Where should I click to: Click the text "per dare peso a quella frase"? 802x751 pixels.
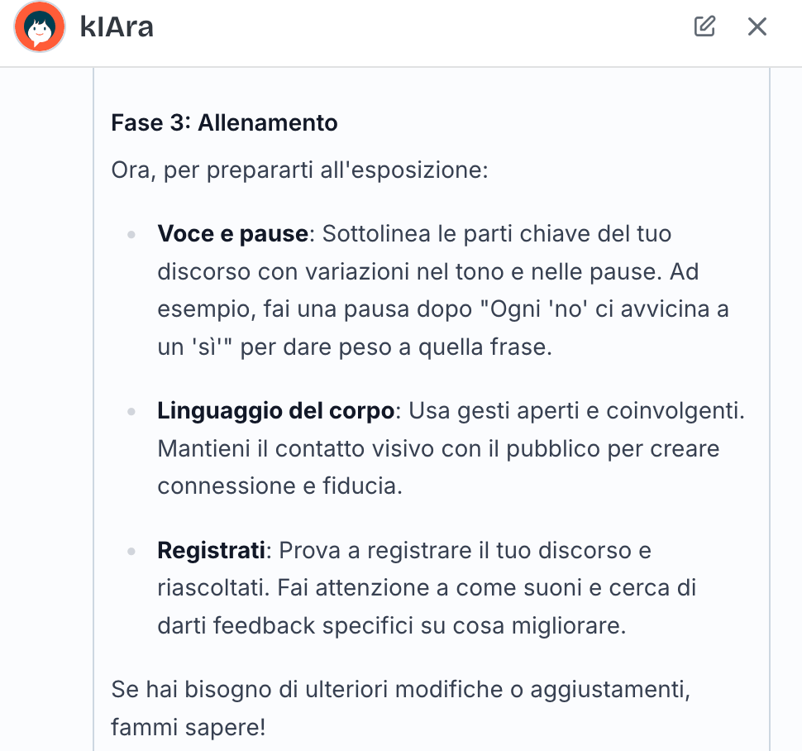point(395,347)
